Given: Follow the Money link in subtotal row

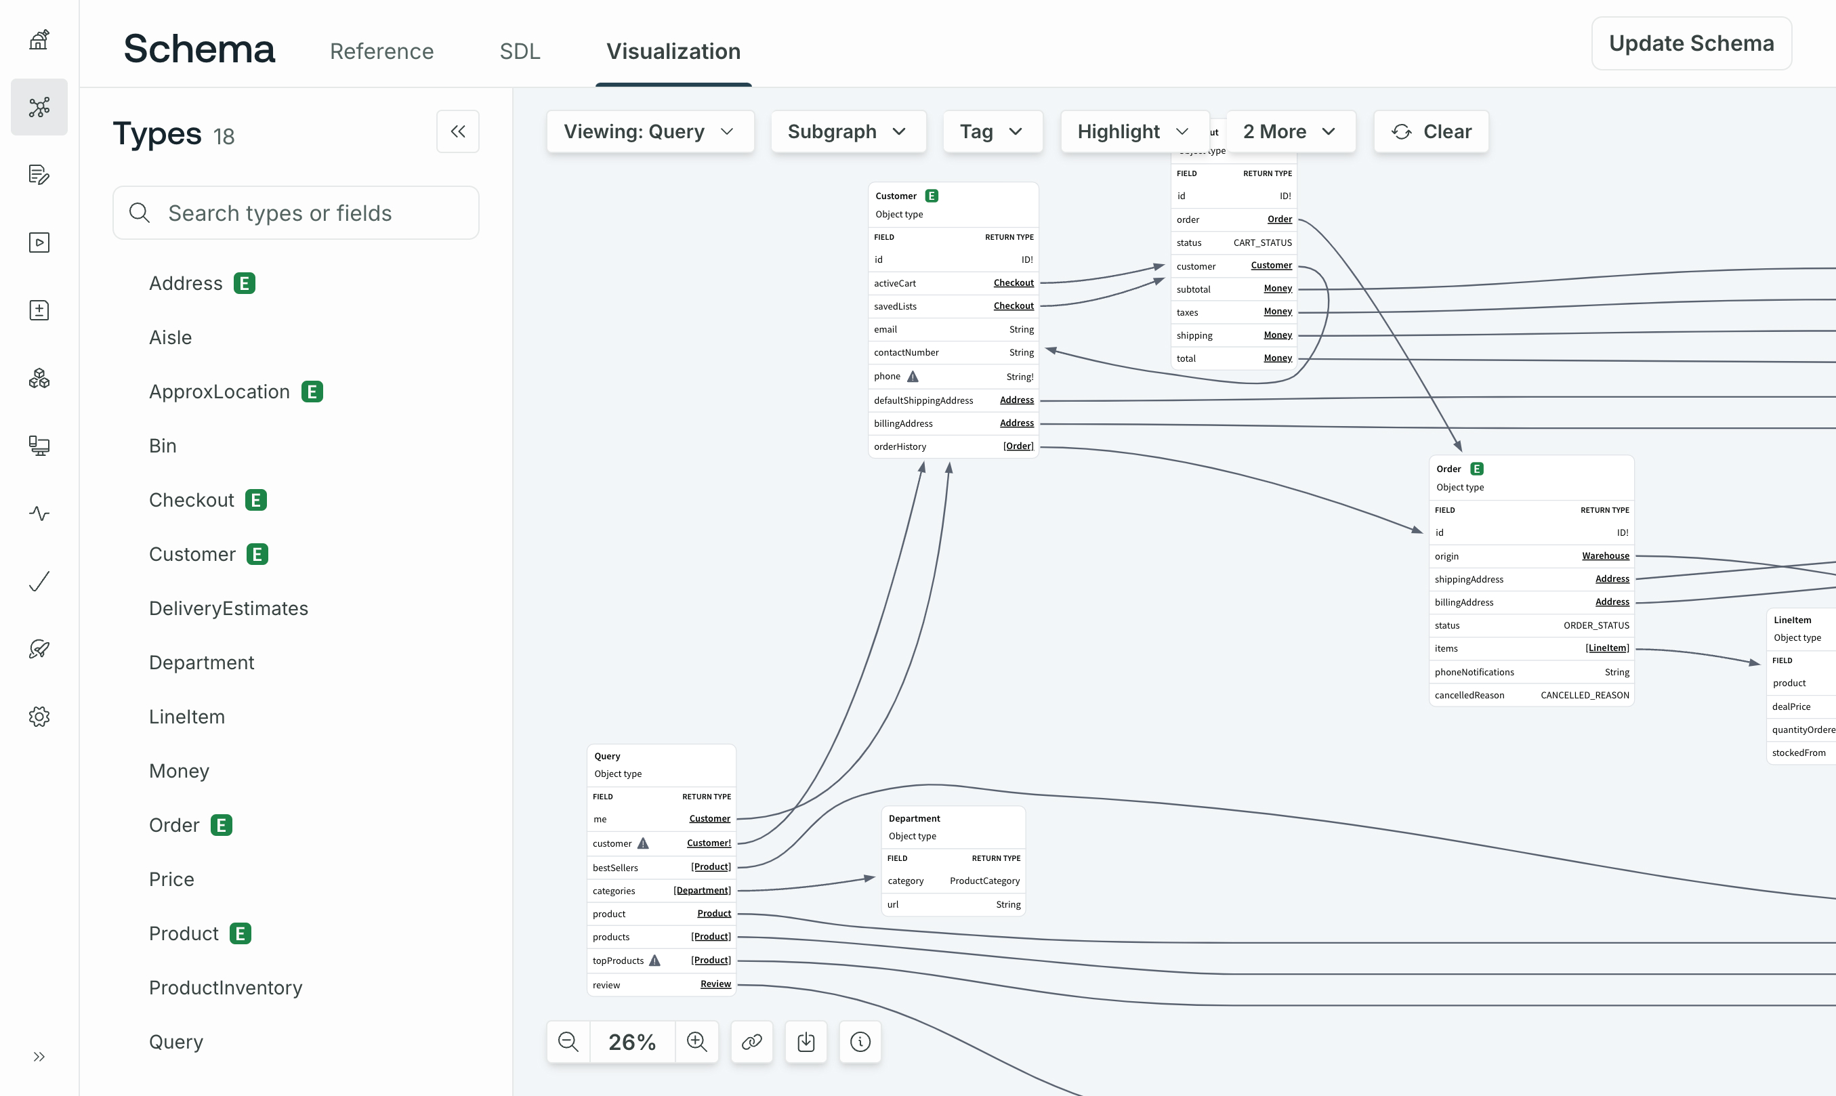Looking at the screenshot, I should pos(1277,289).
